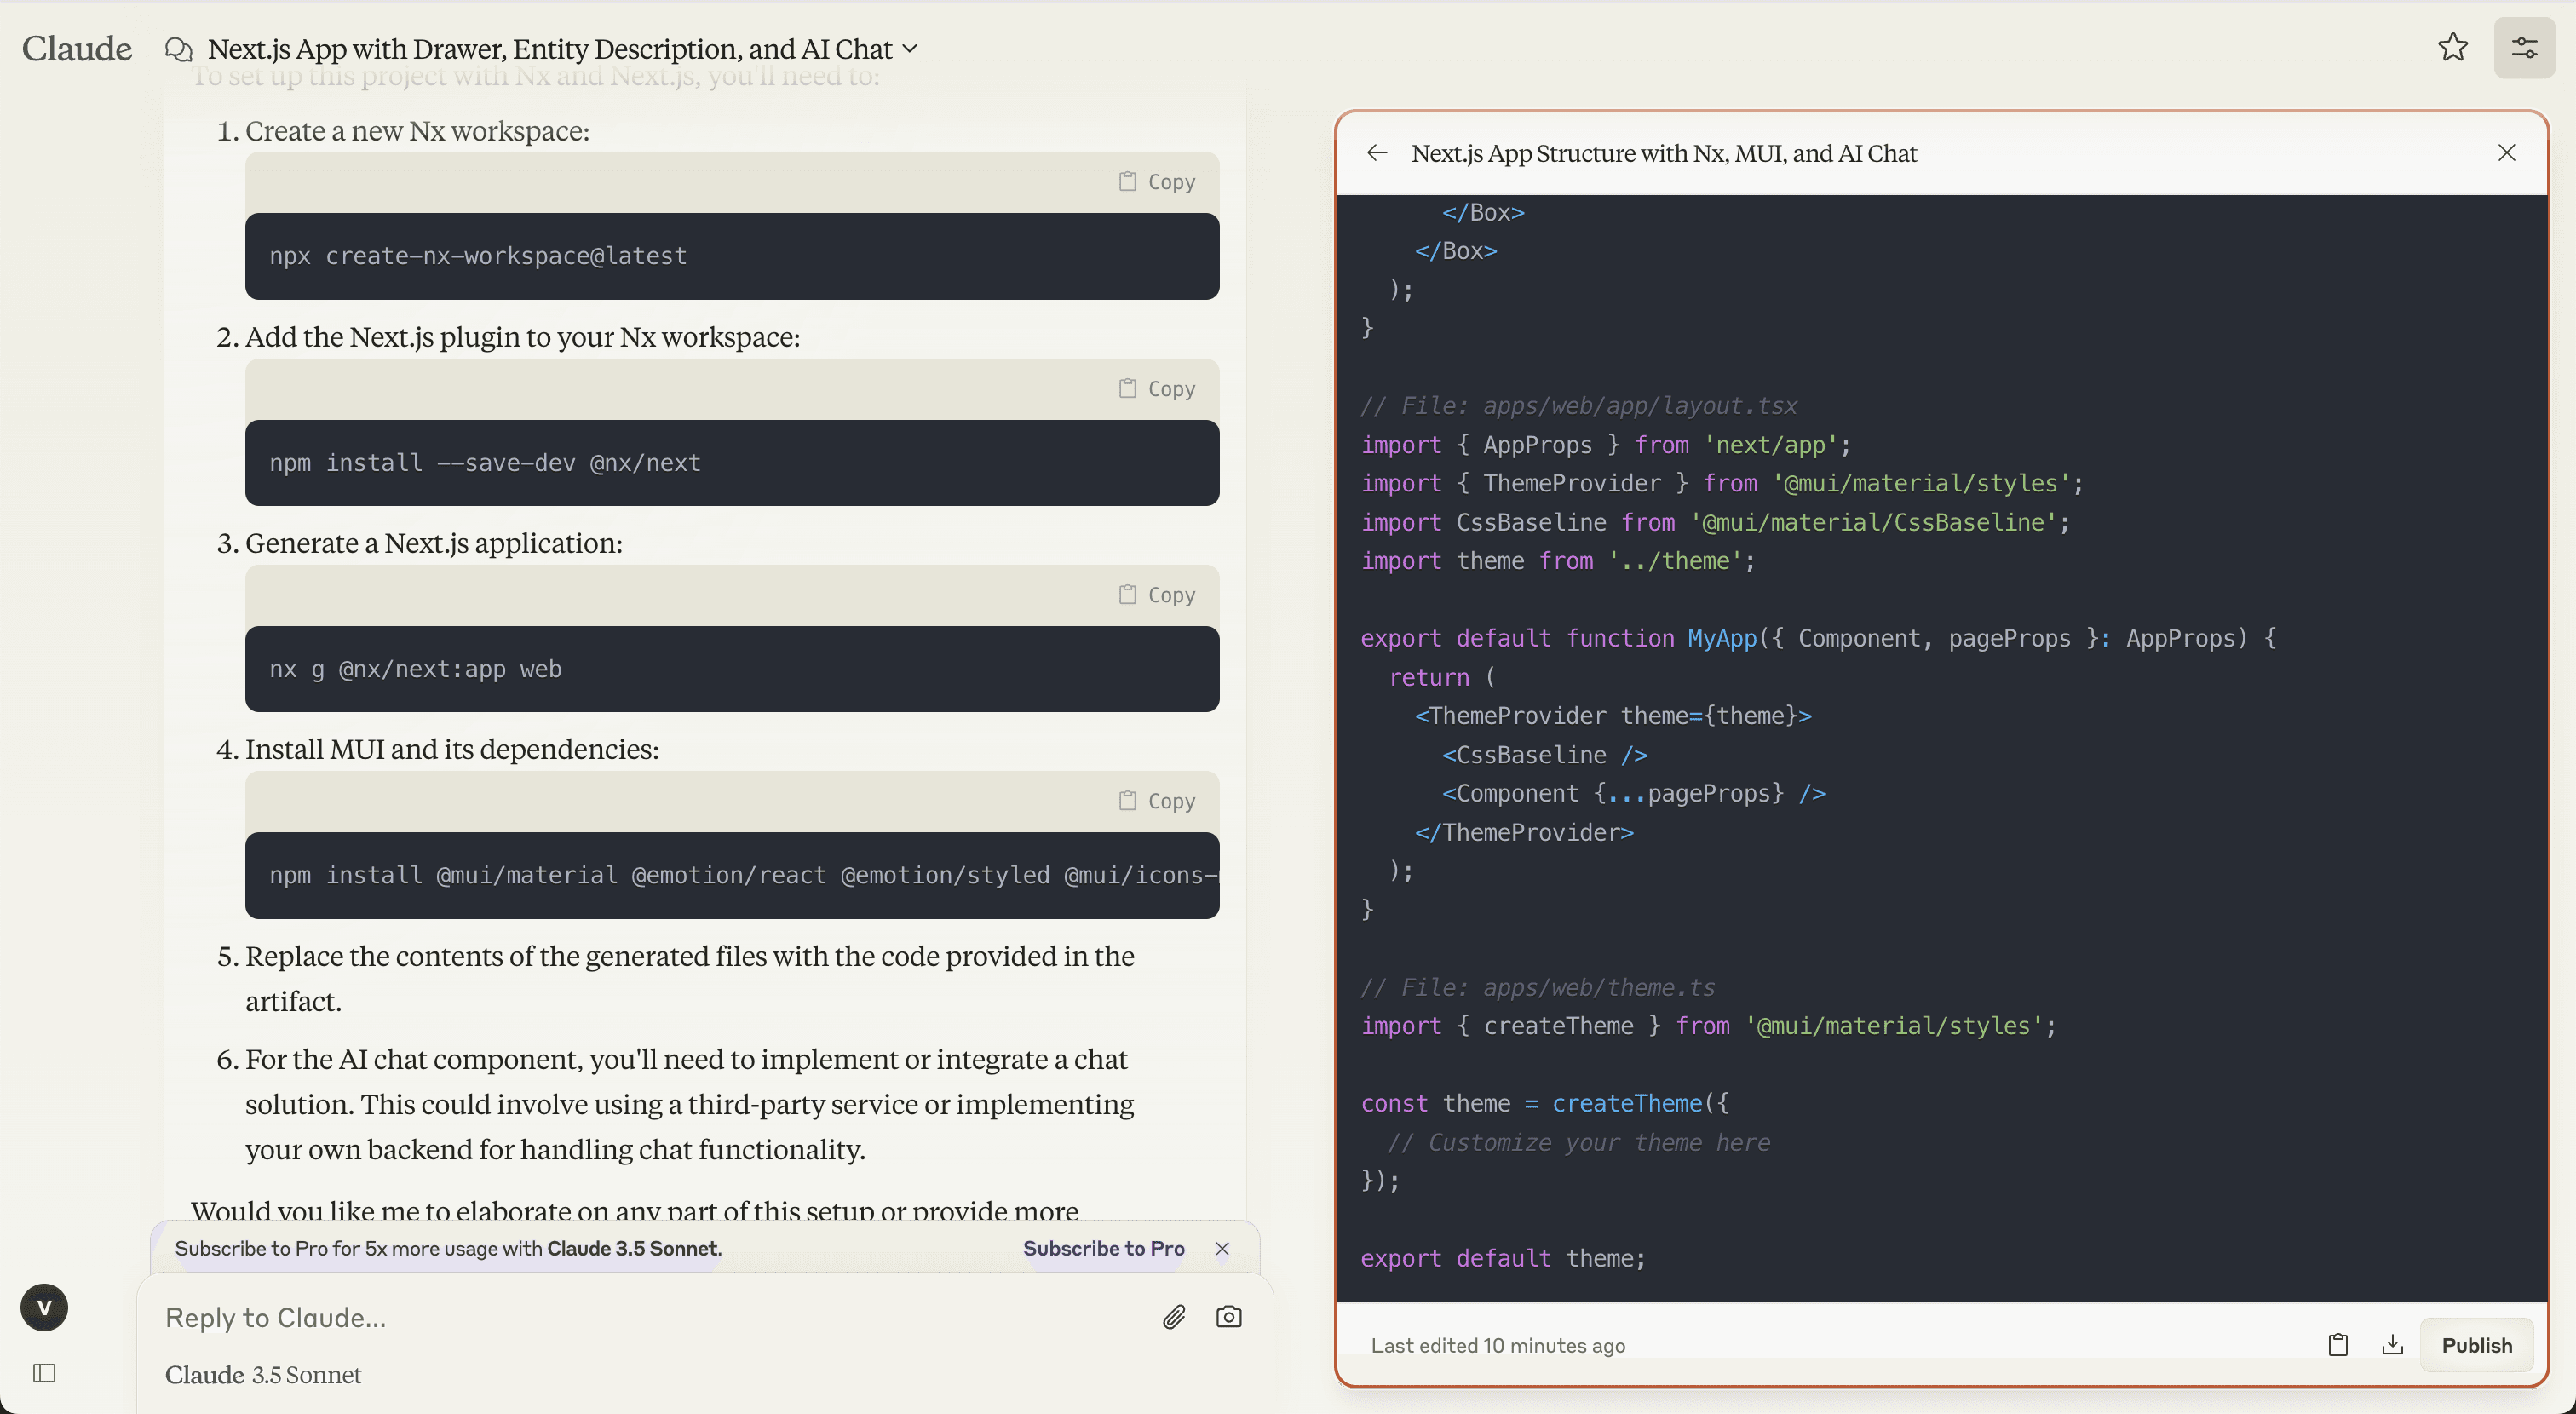Open the Claude 3.5 Sonnet model selector
Image resolution: width=2576 pixels, height=1414 pixels.
point(263,1375)
